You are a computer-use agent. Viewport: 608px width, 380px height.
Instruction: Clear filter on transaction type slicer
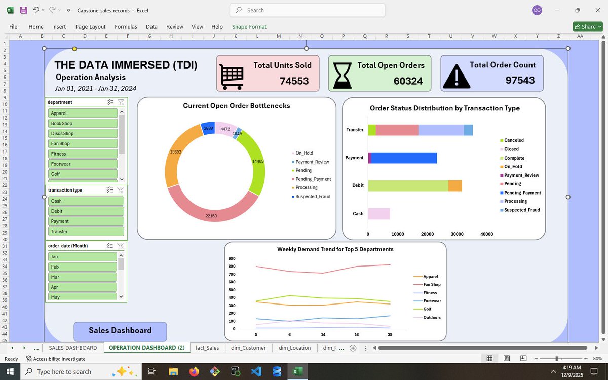pyautogui.click(x=121, y=190)
